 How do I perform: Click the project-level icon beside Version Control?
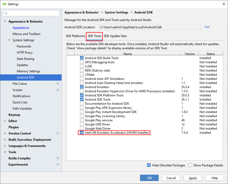pyautogui.click(x=58, y=133)
